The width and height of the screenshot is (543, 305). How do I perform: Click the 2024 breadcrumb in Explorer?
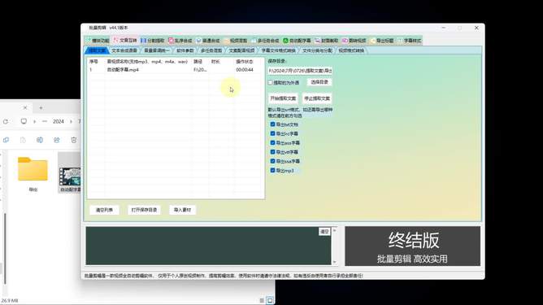[x=59, y=121]
